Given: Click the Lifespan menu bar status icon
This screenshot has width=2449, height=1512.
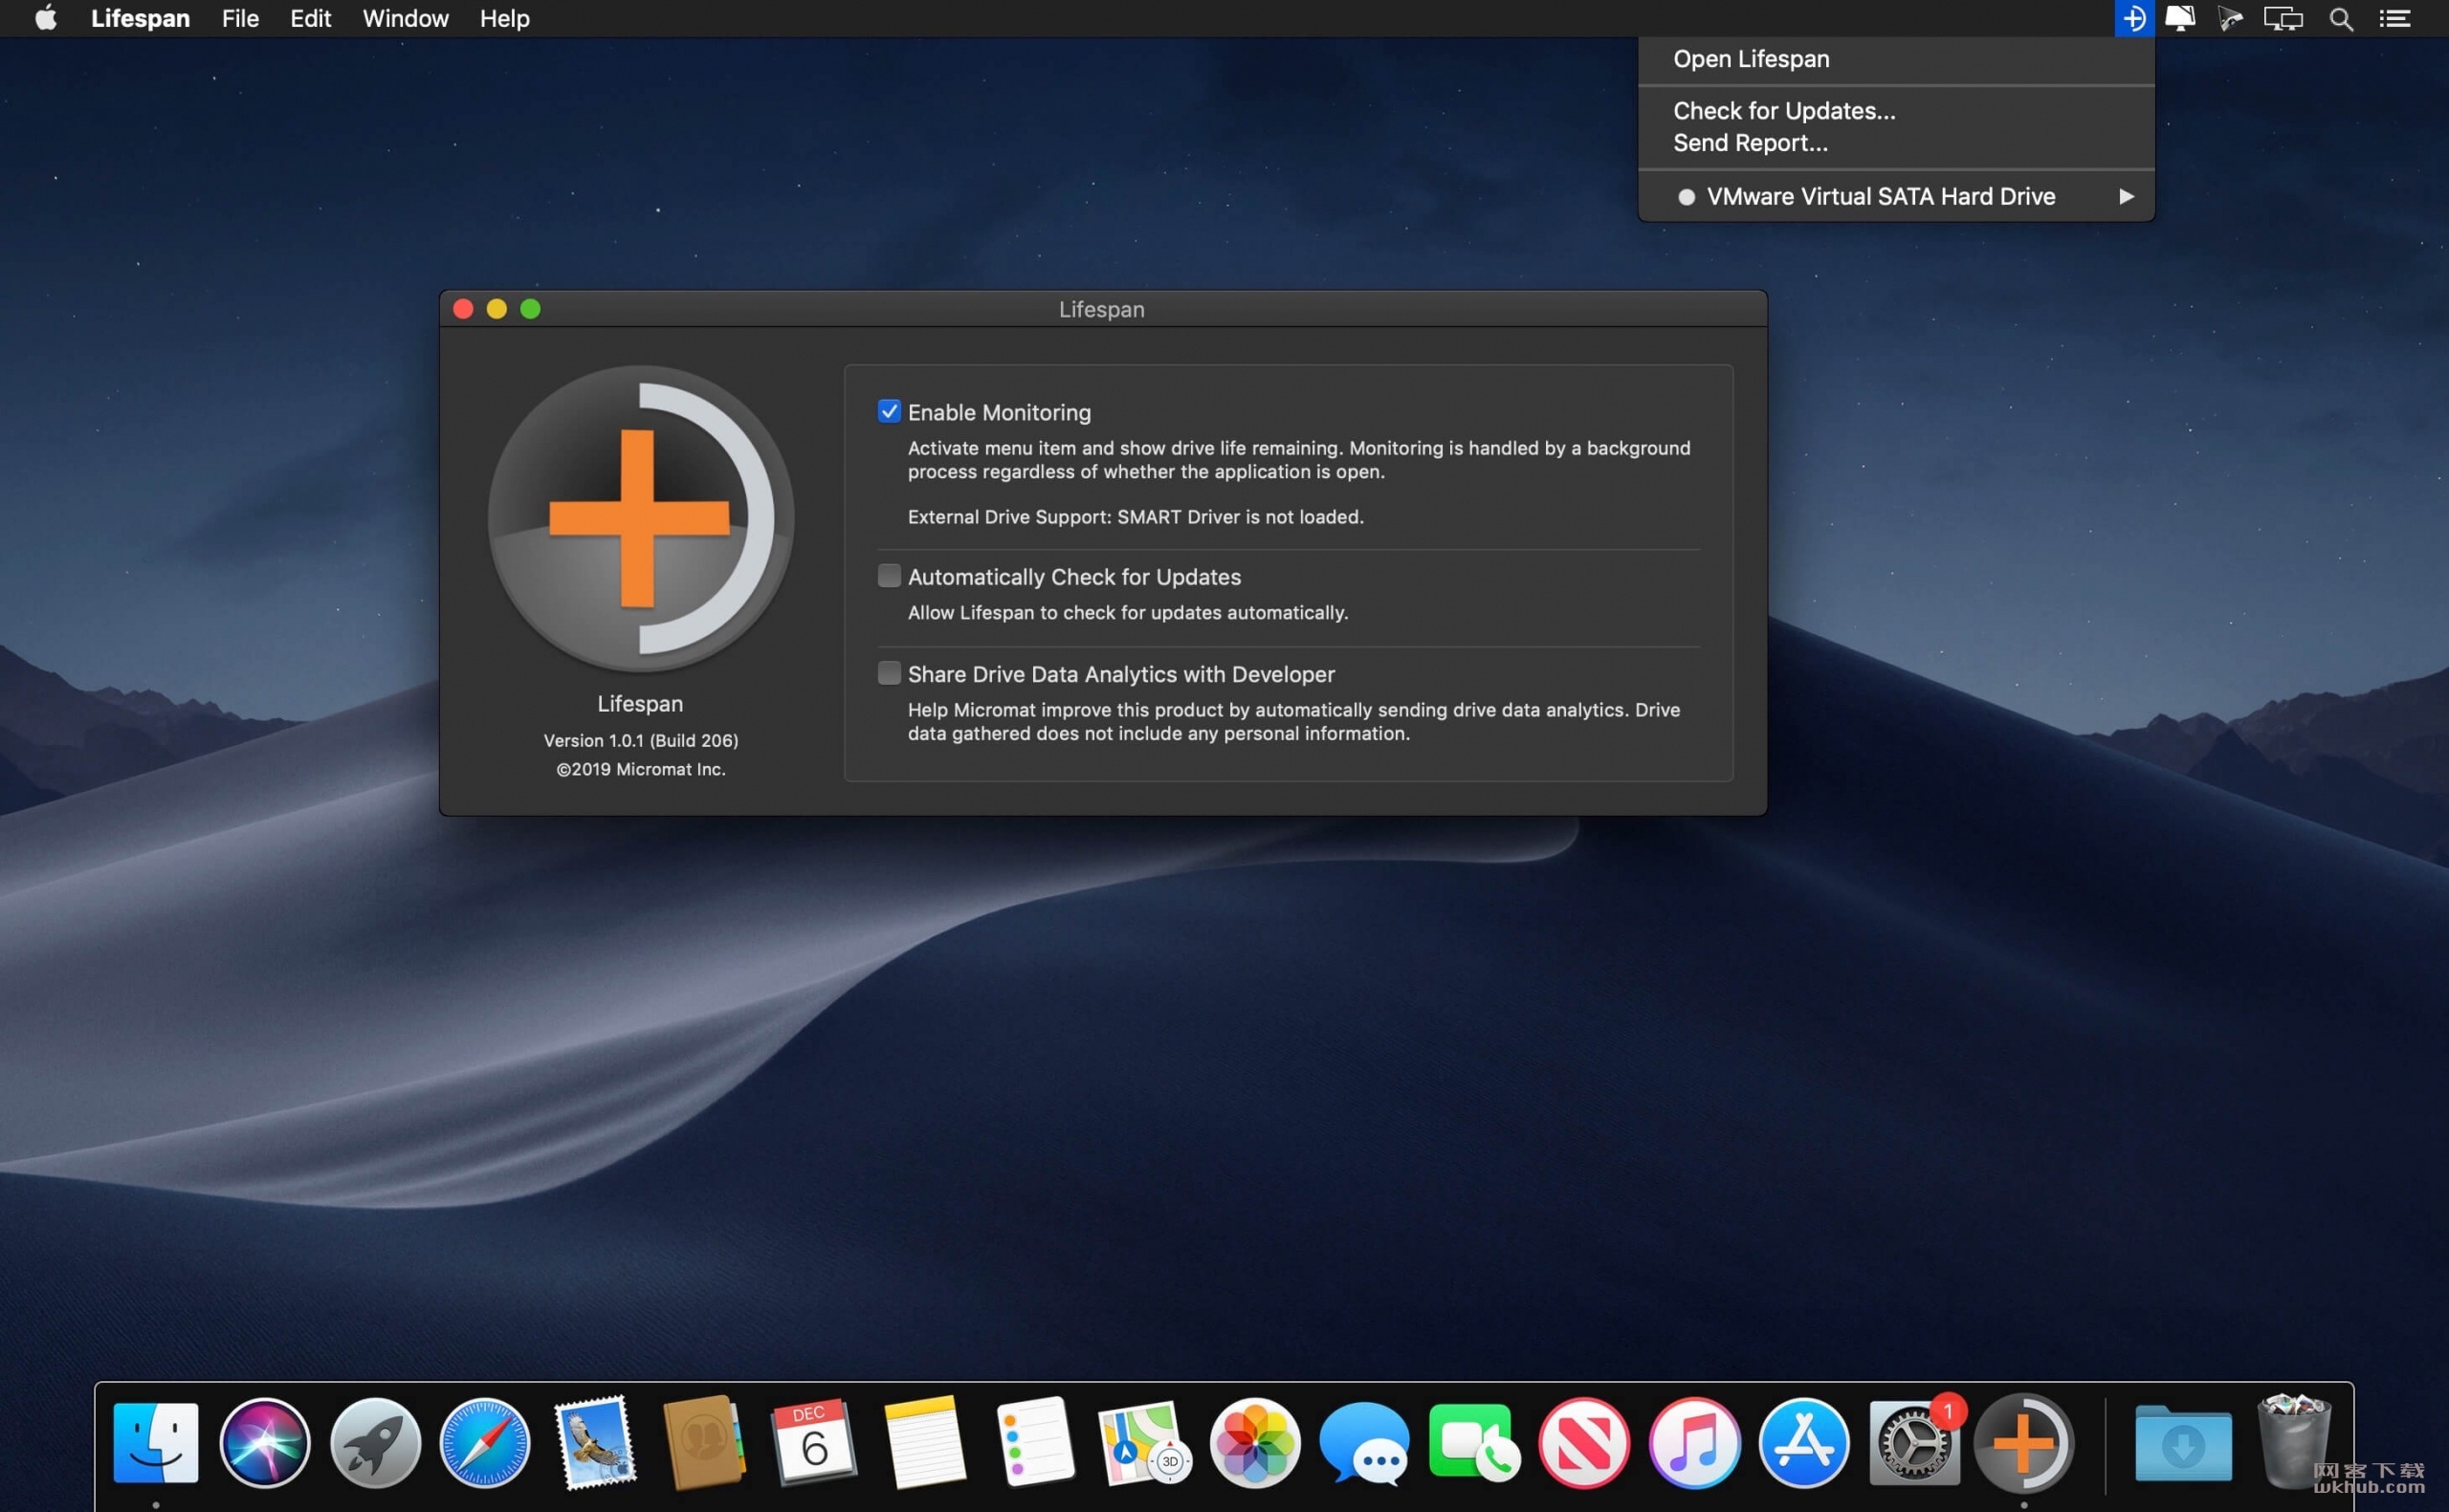Looking at the screenshot, I should [x=2133, y=18].
